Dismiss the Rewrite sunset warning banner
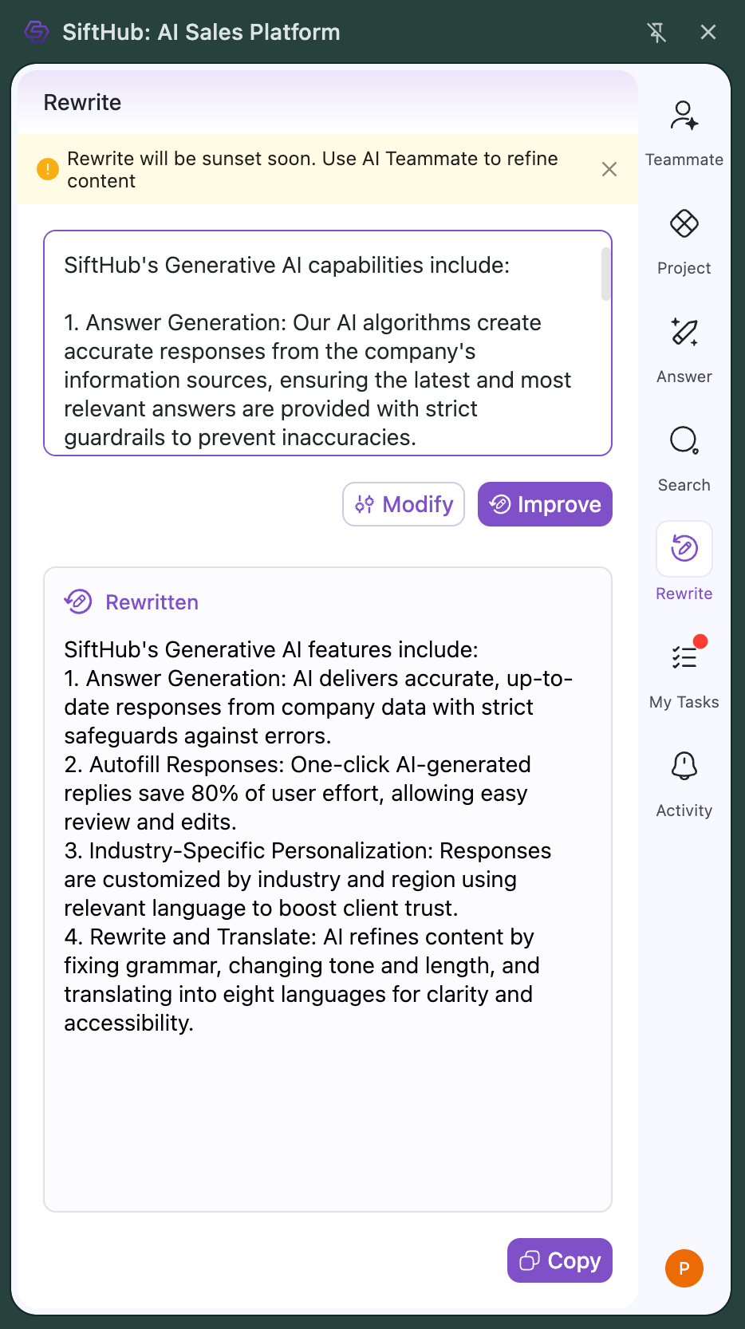The width and height of the screenshot is (745, 1329). point(609,169)
